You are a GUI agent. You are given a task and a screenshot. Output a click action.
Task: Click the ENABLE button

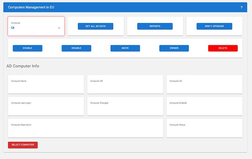[x=27, y=48]
